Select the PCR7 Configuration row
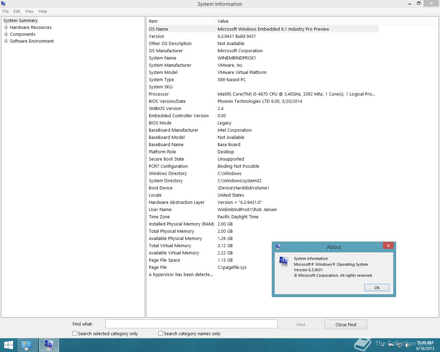440x352 pixels. 263,166
